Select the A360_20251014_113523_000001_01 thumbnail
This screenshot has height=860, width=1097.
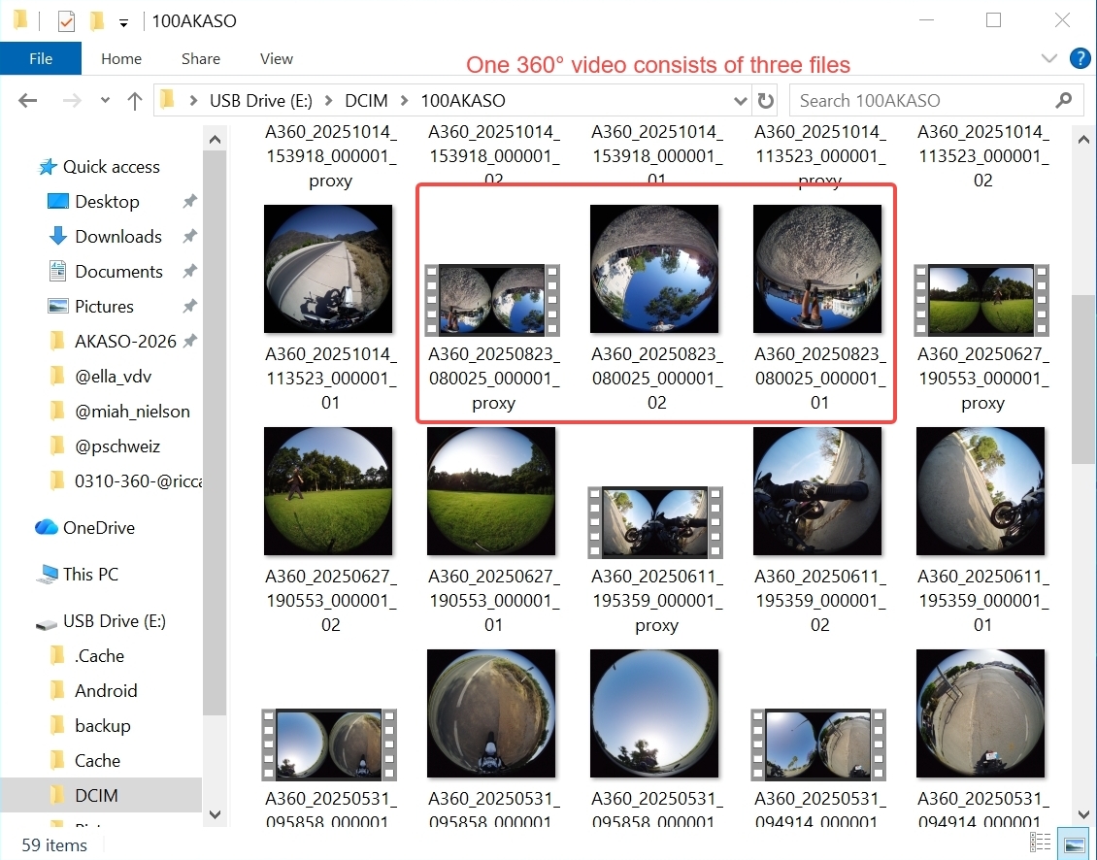[328, 269]
